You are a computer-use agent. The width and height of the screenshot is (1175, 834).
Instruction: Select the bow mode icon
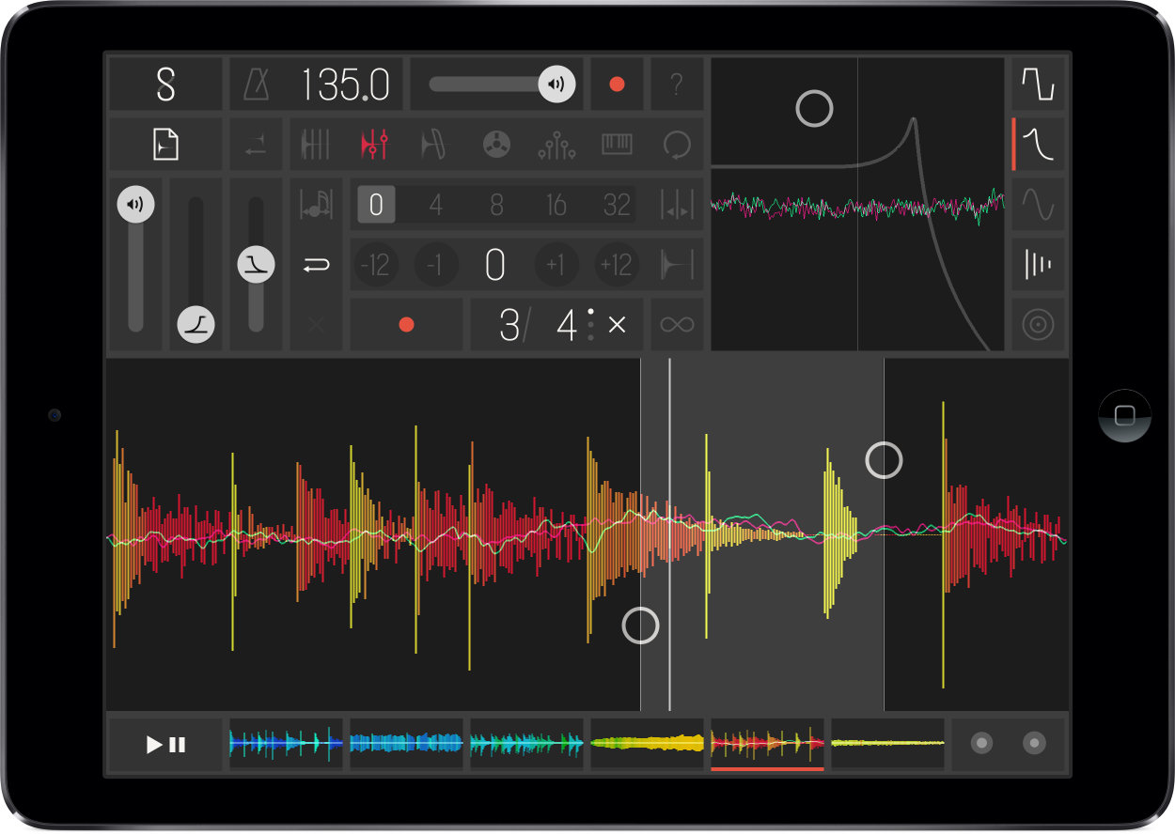click(434, 145)
